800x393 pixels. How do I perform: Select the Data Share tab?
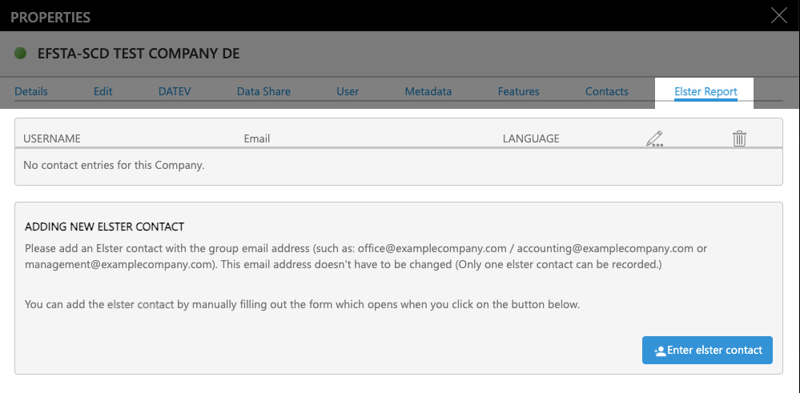coord(263,91)
